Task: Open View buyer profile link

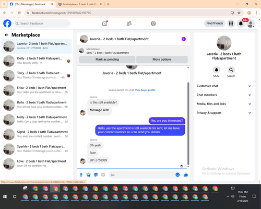Action: (145, 90)
